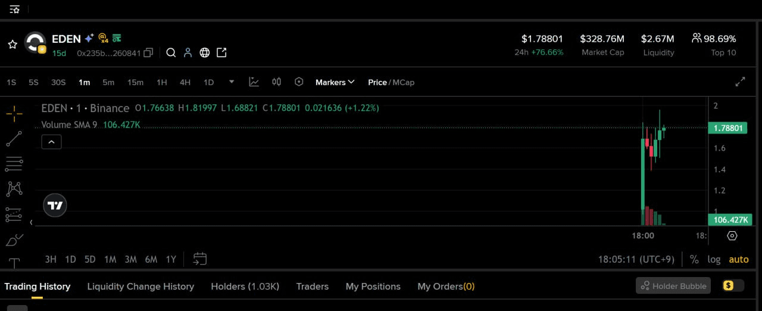The height and width of the screenshot is (311, 762).
Task: Open the filter menu icon at top-left
Action: click(x=14, y=10)
